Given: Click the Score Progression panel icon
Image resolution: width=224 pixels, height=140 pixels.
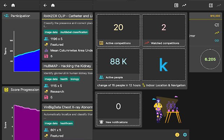Looking at the screenshot, I should click(6, 90).
